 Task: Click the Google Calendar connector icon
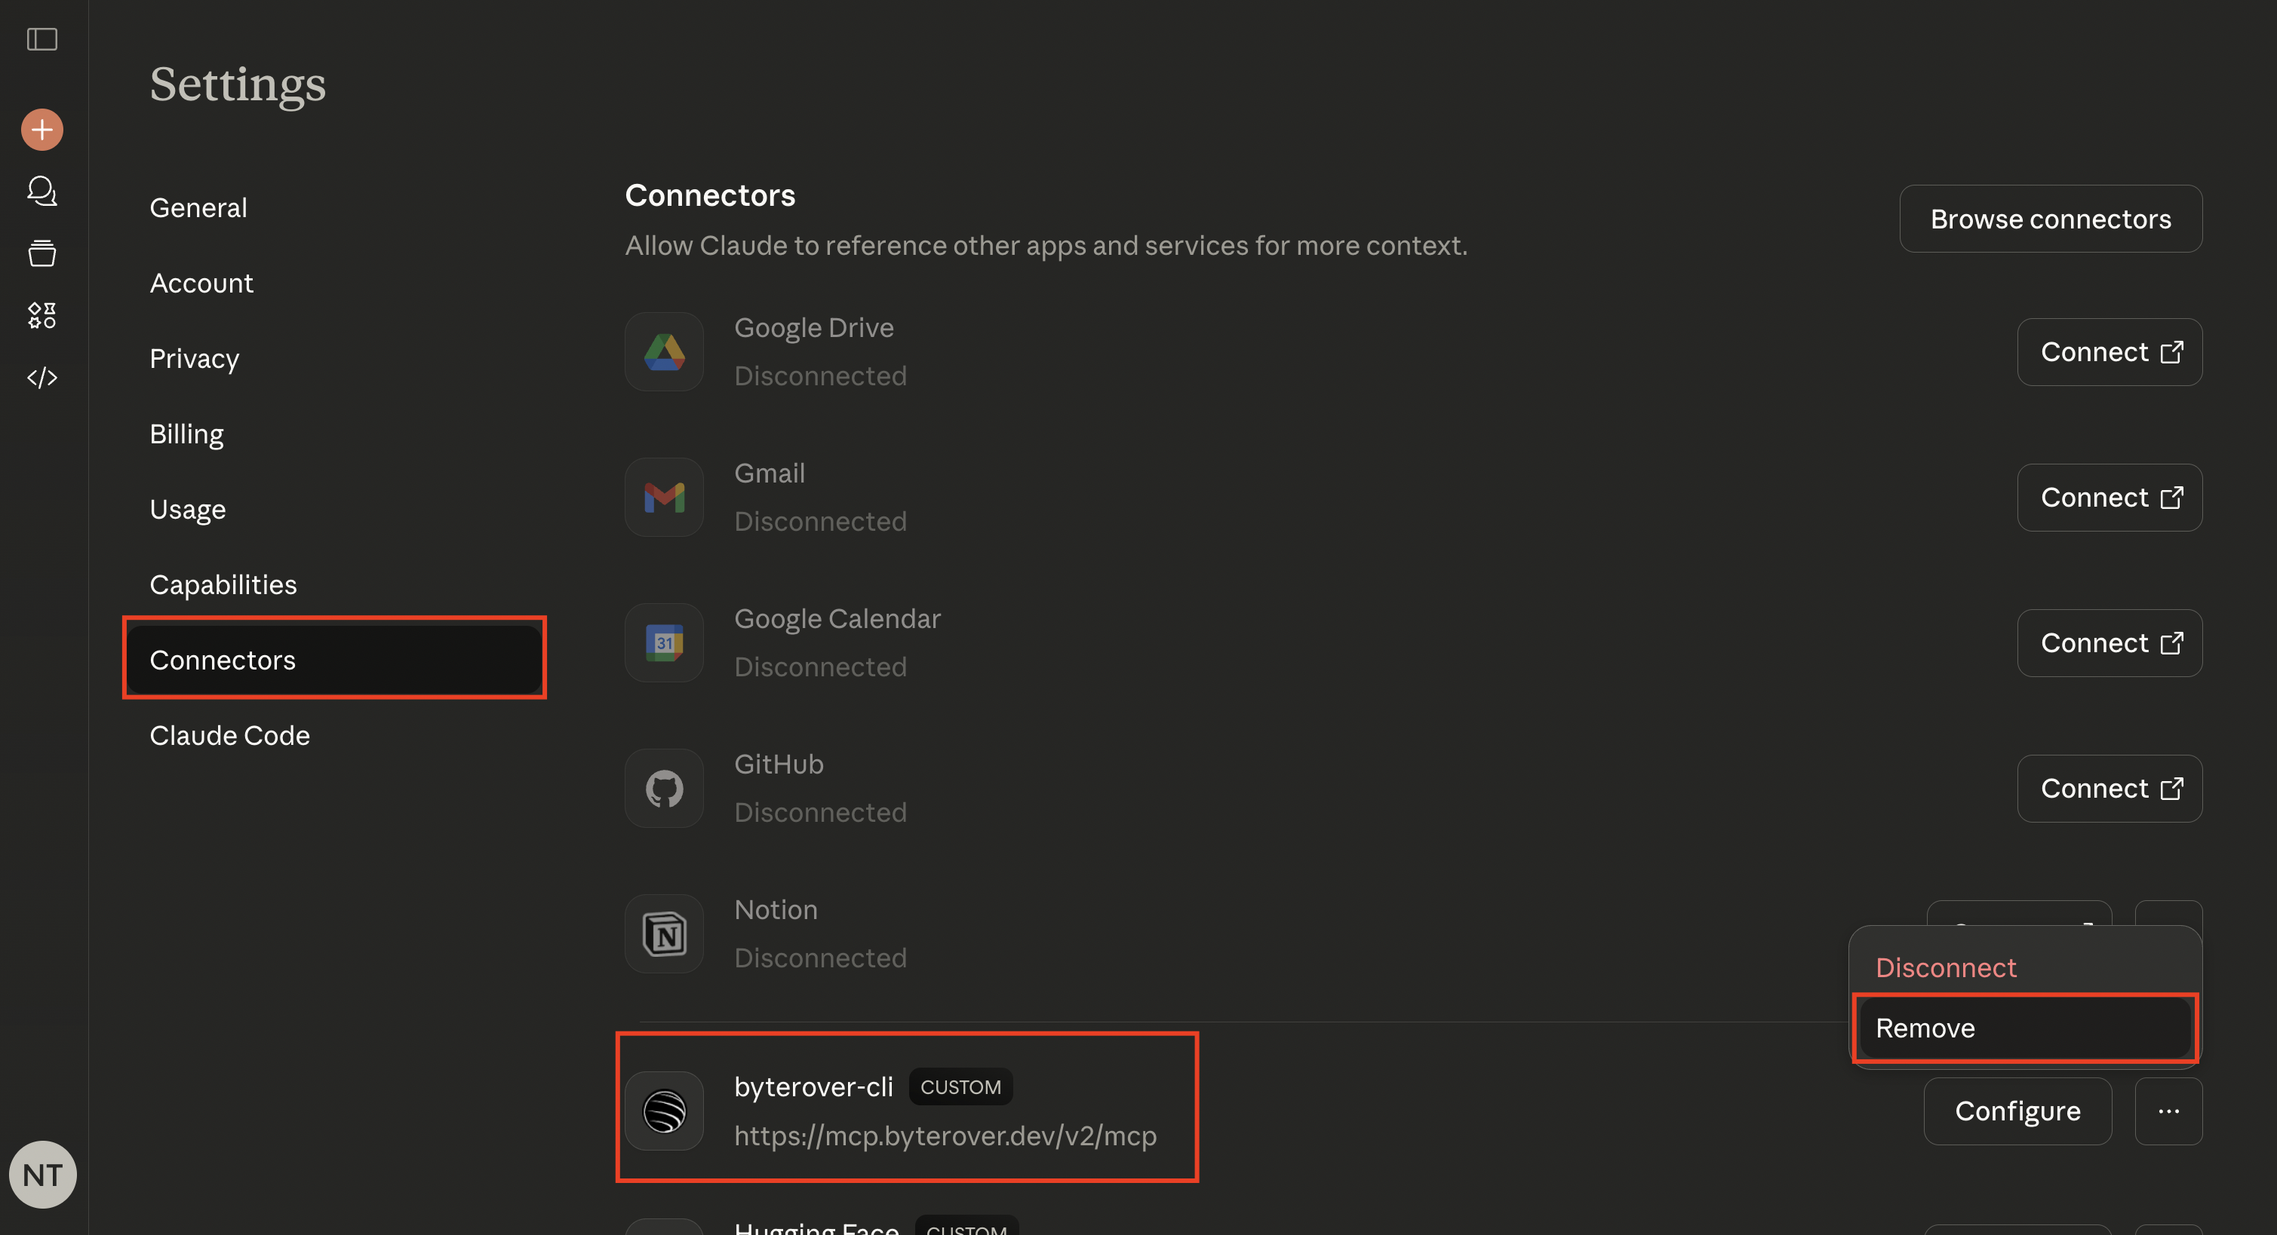[x=664, y=642]
